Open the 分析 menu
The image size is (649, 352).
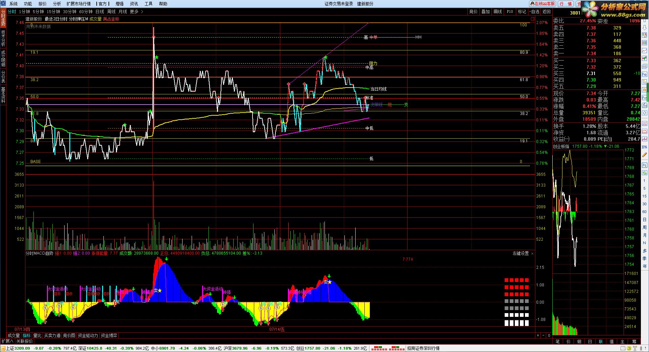click(x=57, y=4)
